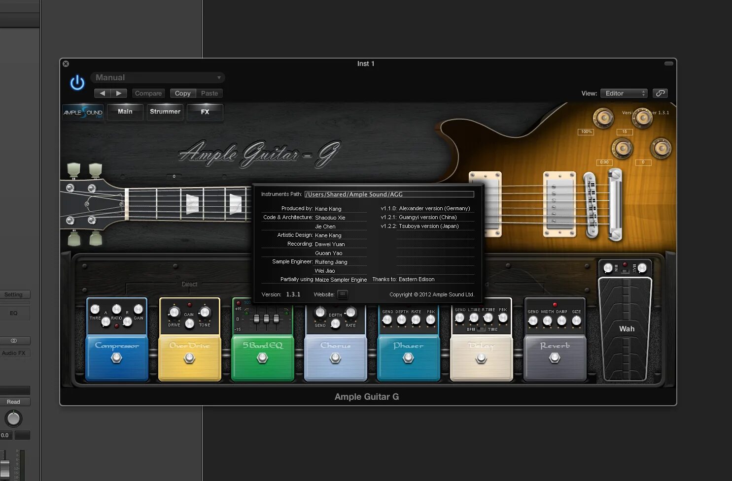Toggle the Compressor pedal footswitch
732x481 pixels.
[116, 358]
